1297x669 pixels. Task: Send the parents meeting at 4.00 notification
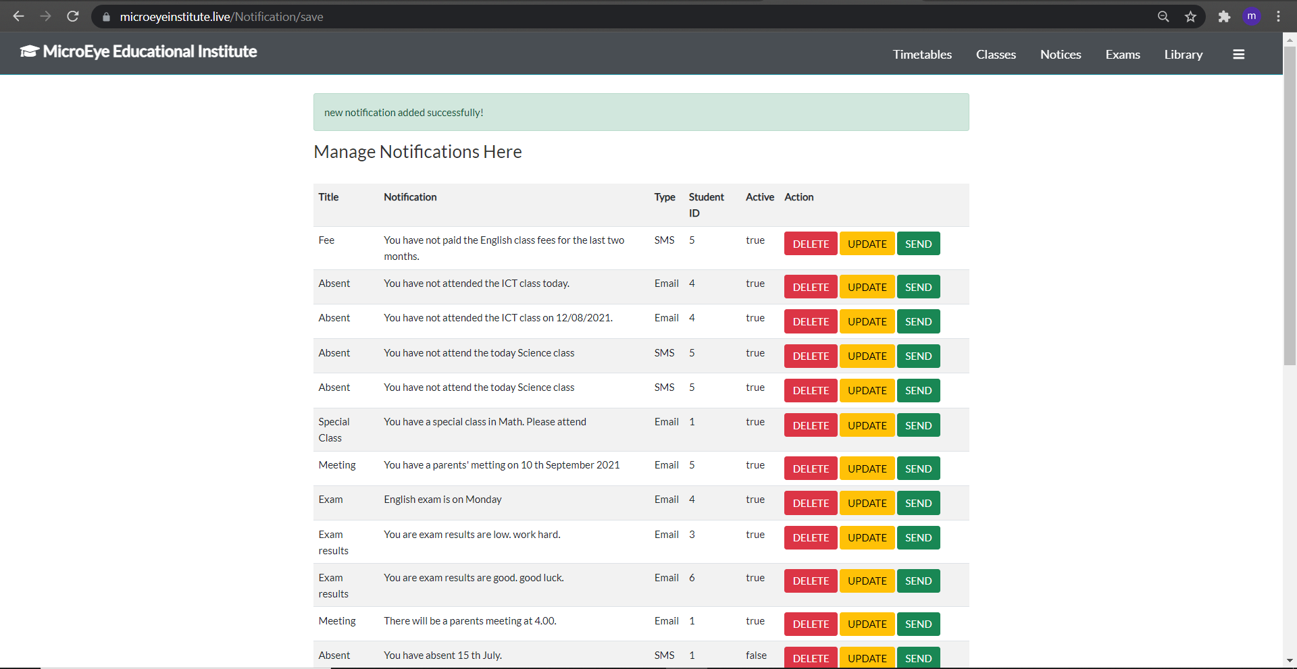click(x=918, y=624)
